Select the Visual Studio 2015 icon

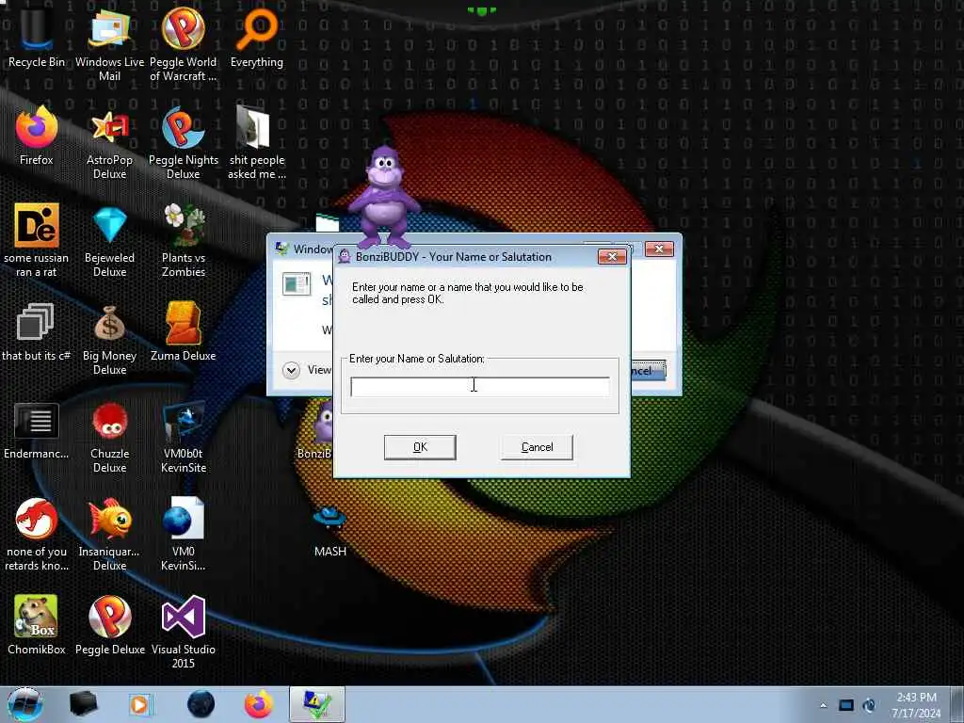[184, 630]
